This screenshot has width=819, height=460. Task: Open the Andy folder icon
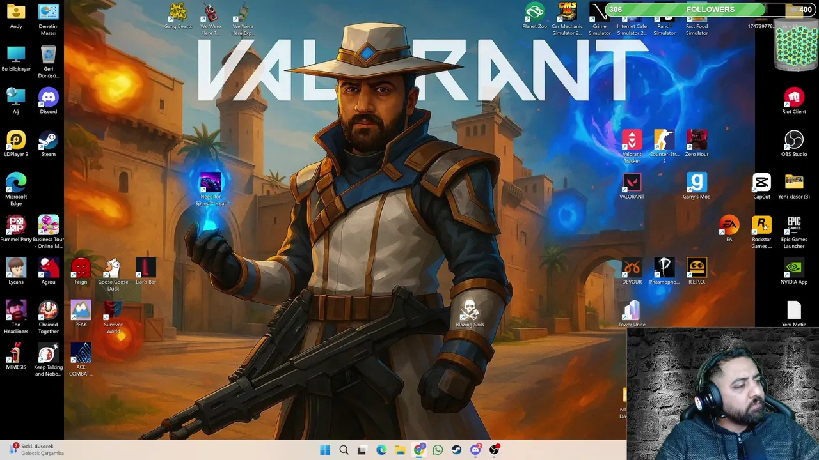16,17
